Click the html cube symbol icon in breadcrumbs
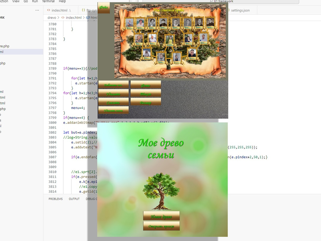Viewport: 321px width, 241px height. click(88, 17)
